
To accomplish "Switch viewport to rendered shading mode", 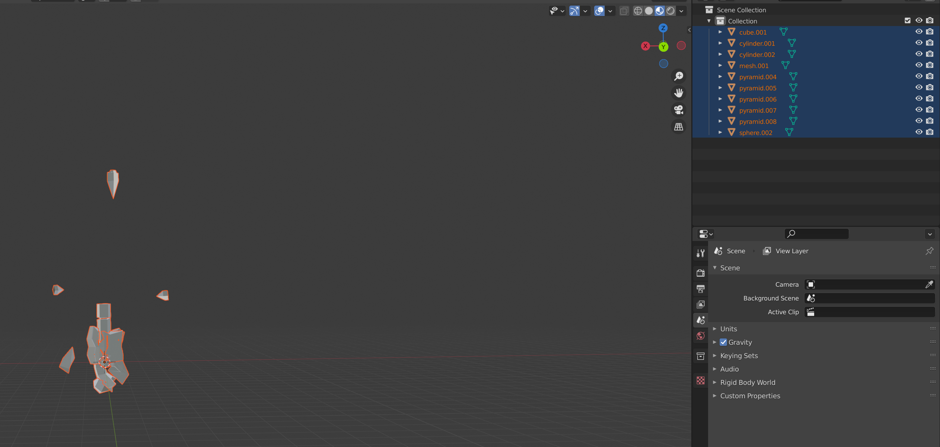I will coord(670,11).
